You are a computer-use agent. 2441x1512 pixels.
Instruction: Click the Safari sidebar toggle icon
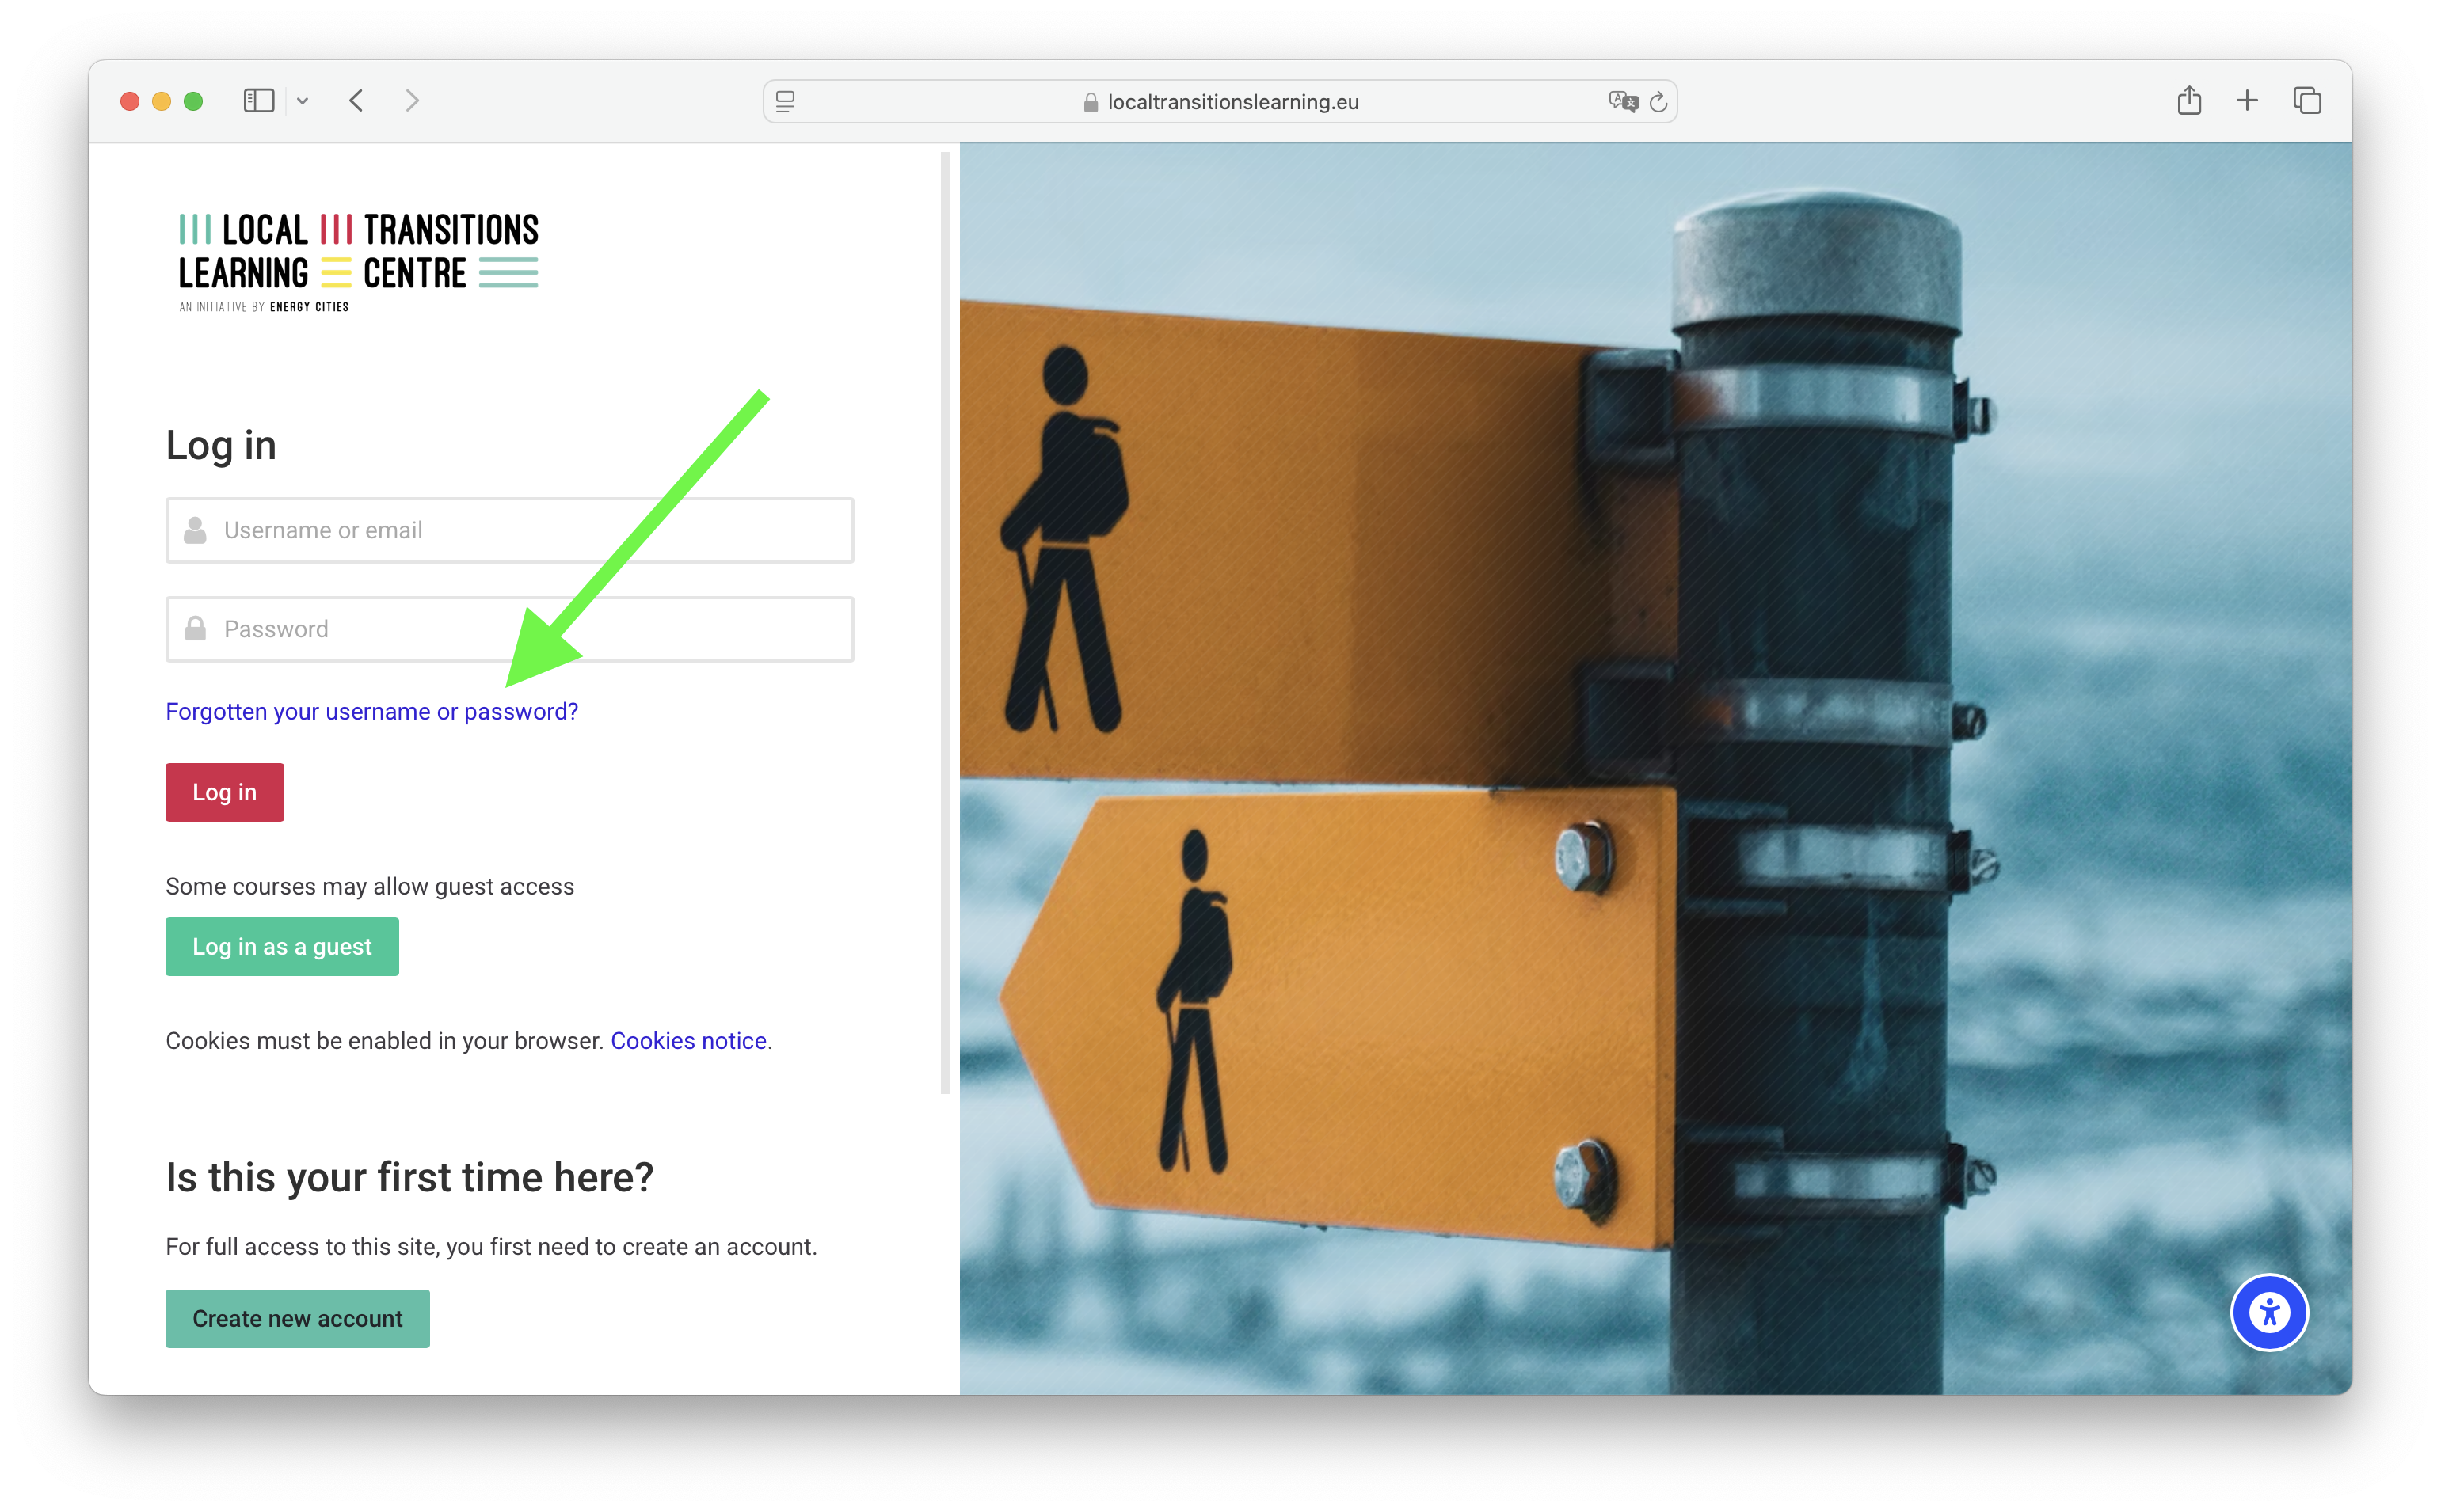click(258, 101)
